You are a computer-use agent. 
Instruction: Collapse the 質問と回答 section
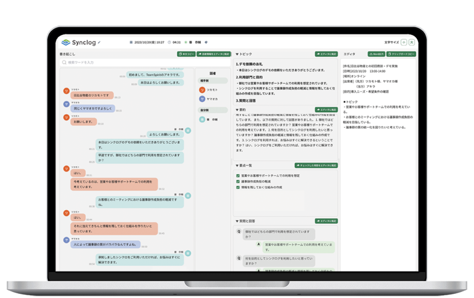click(x=237, y=221)
